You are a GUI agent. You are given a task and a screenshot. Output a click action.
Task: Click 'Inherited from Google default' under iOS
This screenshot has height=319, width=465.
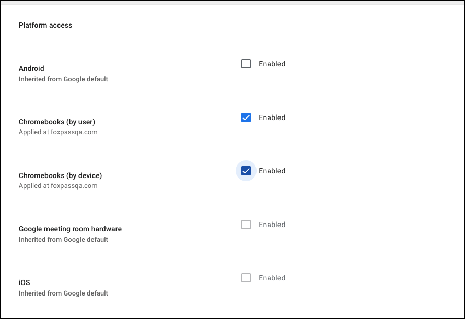[x=63, y=293]
